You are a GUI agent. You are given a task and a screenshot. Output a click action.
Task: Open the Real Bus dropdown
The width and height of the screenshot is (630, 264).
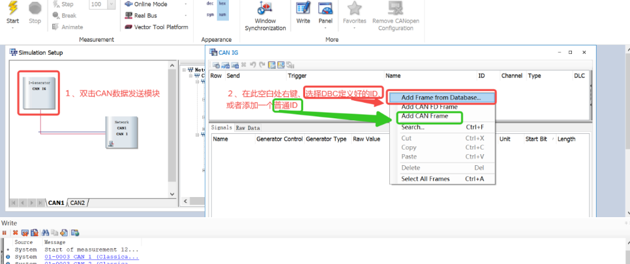point(186,16)
